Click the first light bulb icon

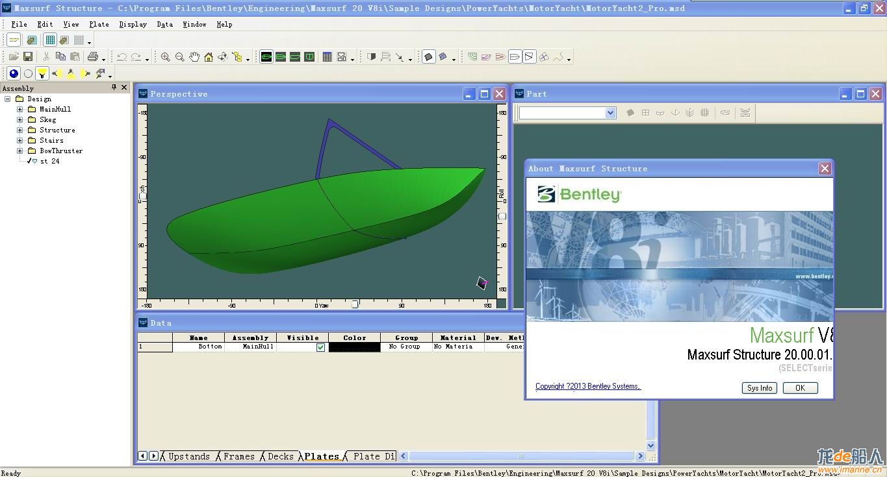pyautogui.click(x=57, y=73)
